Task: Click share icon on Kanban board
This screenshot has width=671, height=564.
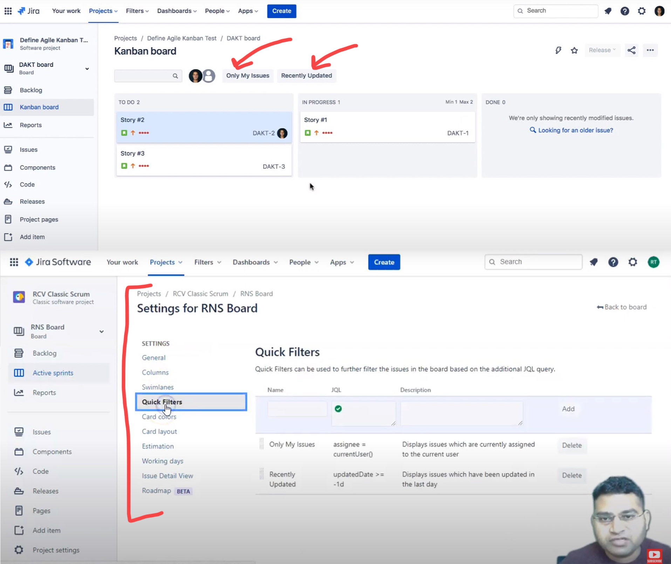Action: tap(631, 50)
